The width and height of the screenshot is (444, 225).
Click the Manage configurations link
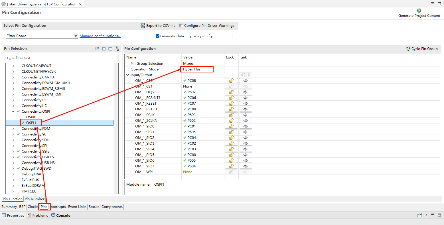coord(100,36)
